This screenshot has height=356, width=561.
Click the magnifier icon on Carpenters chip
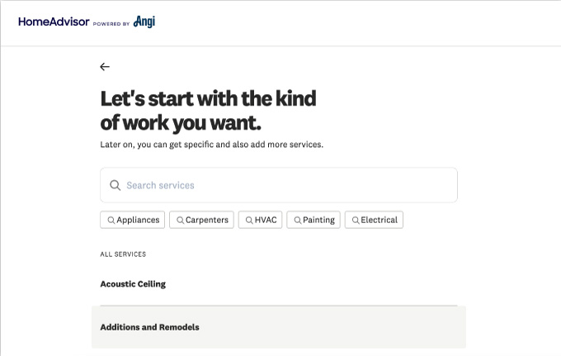pyautogui.click(x=180, y=221)
